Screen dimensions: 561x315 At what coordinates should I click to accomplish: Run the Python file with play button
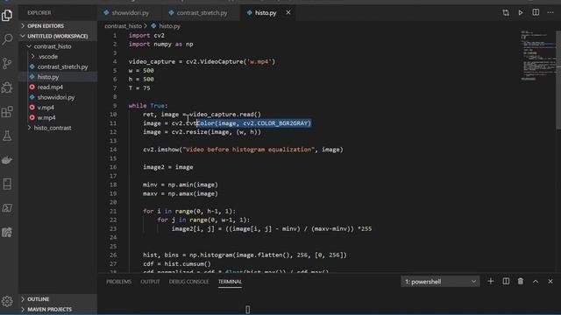click(521, 13)
